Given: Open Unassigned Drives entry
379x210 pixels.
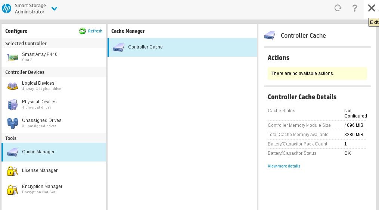Looking at the screenshot, I should (54, 123).
